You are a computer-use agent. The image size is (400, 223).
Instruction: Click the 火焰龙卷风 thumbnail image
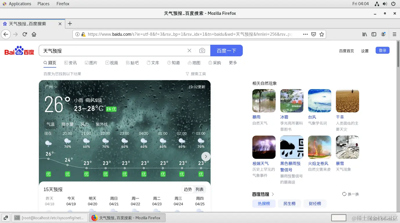pyautogui.click(x=320, y=147)
